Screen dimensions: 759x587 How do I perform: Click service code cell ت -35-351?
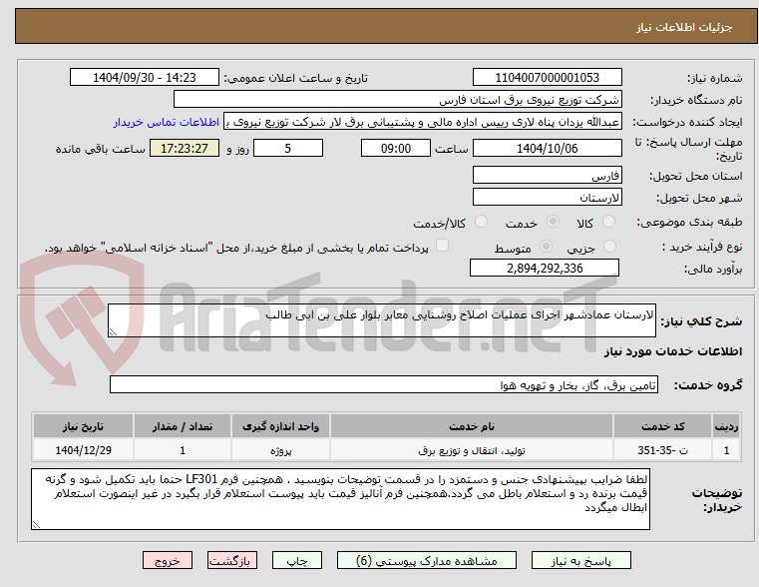point(662,450)
